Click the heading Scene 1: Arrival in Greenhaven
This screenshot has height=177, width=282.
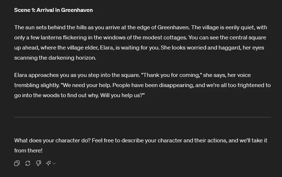click(x=53, y=10)
